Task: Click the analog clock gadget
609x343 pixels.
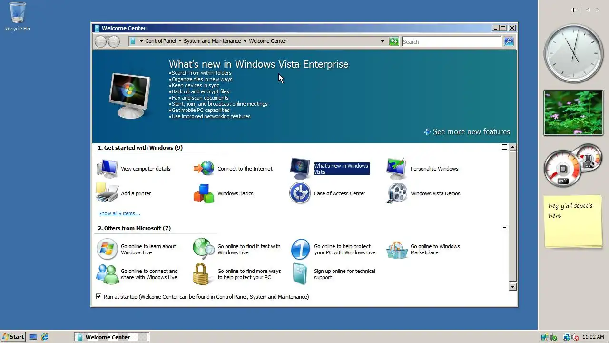Action: pyautogui.click(x=573, y=53)
